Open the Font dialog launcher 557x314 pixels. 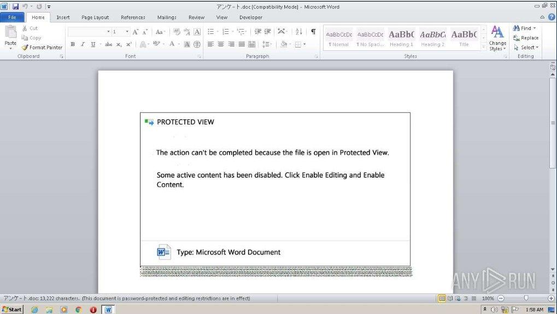[x=200, y=56]
